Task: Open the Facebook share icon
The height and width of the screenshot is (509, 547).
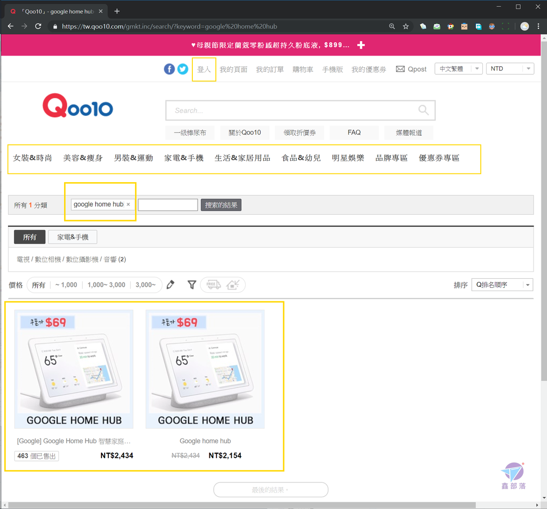Action: pyautogui.click(x=169, y=69)
